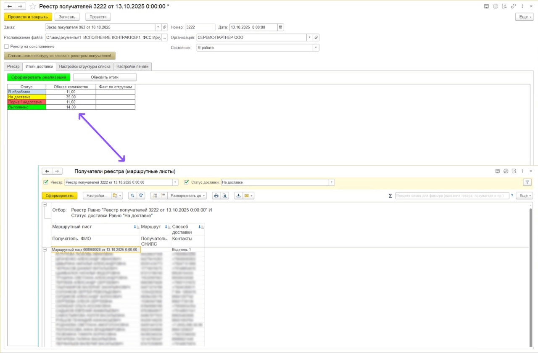Screen dimensions: 538x353
Task: Click the get-link chain icon in document header
Action: pos(514,6)
